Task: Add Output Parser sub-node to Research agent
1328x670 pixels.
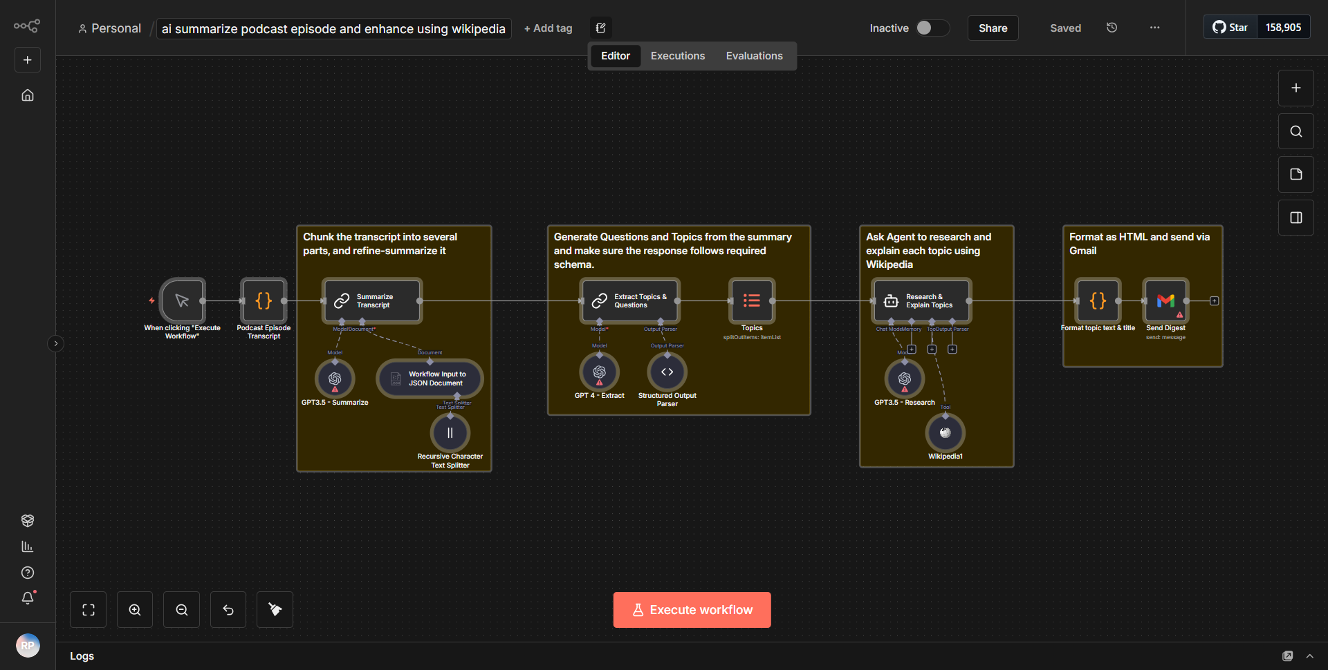Action: (952, 350)
